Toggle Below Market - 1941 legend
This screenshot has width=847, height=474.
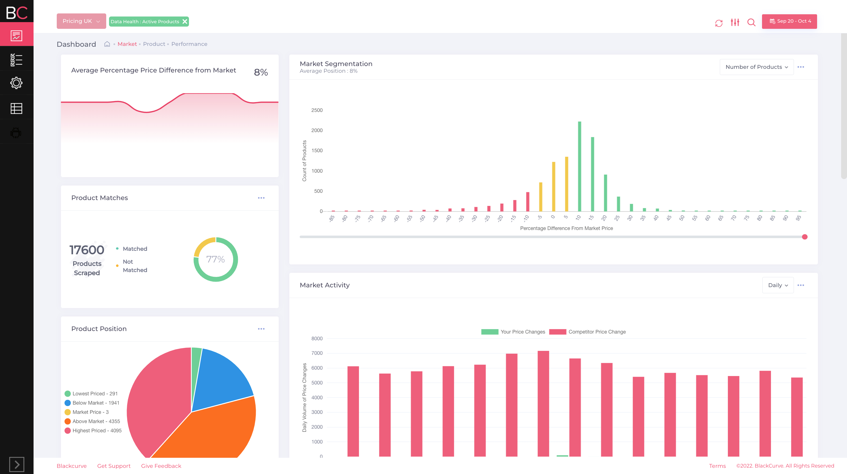pyautogui.click(x=92, y=403)
